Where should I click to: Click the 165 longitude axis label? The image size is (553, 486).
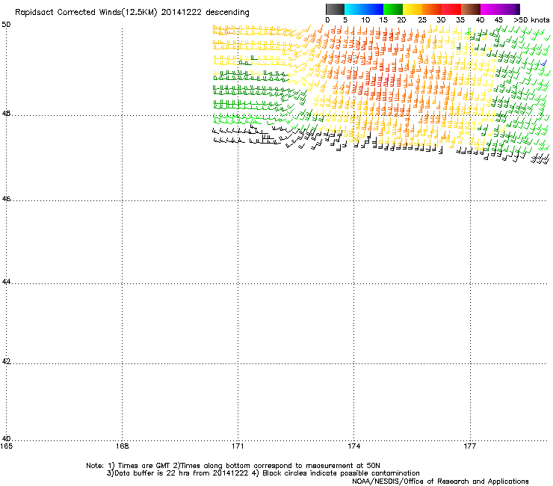(x=7, y=446)
